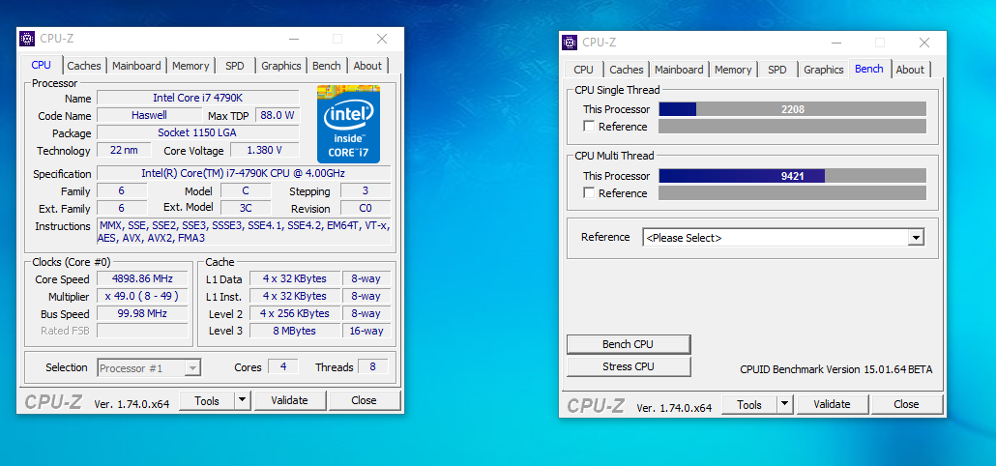This screenshot has height=466, width=996.
Task: Click the Core Speed value 4898.86 MHz
Action: click(142, 278)
